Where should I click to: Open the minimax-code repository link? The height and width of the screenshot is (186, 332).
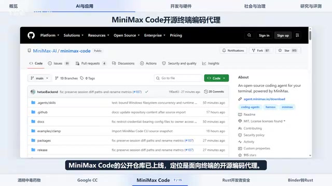point(75,51)
